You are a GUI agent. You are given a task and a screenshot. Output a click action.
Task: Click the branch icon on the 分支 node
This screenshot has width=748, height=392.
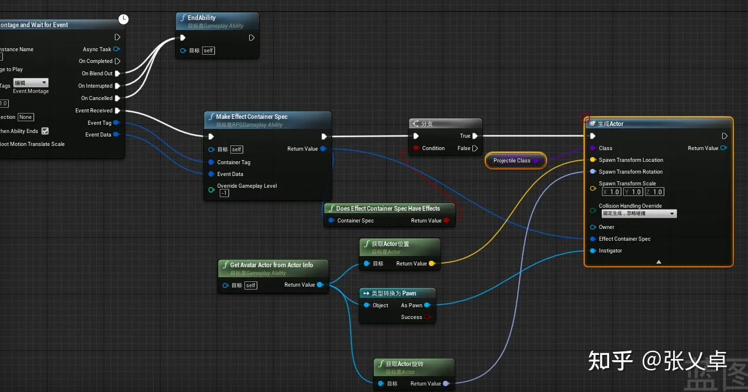tap(415, 123)
